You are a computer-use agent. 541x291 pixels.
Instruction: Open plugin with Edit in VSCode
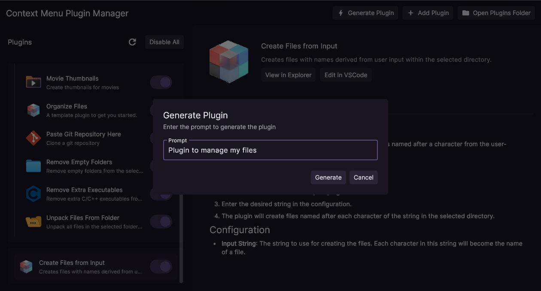click(346, 75)
